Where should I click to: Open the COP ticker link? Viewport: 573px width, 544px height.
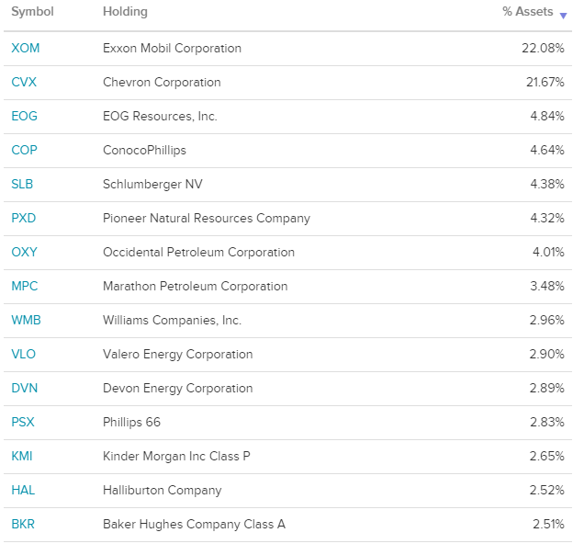pos(24,150)
